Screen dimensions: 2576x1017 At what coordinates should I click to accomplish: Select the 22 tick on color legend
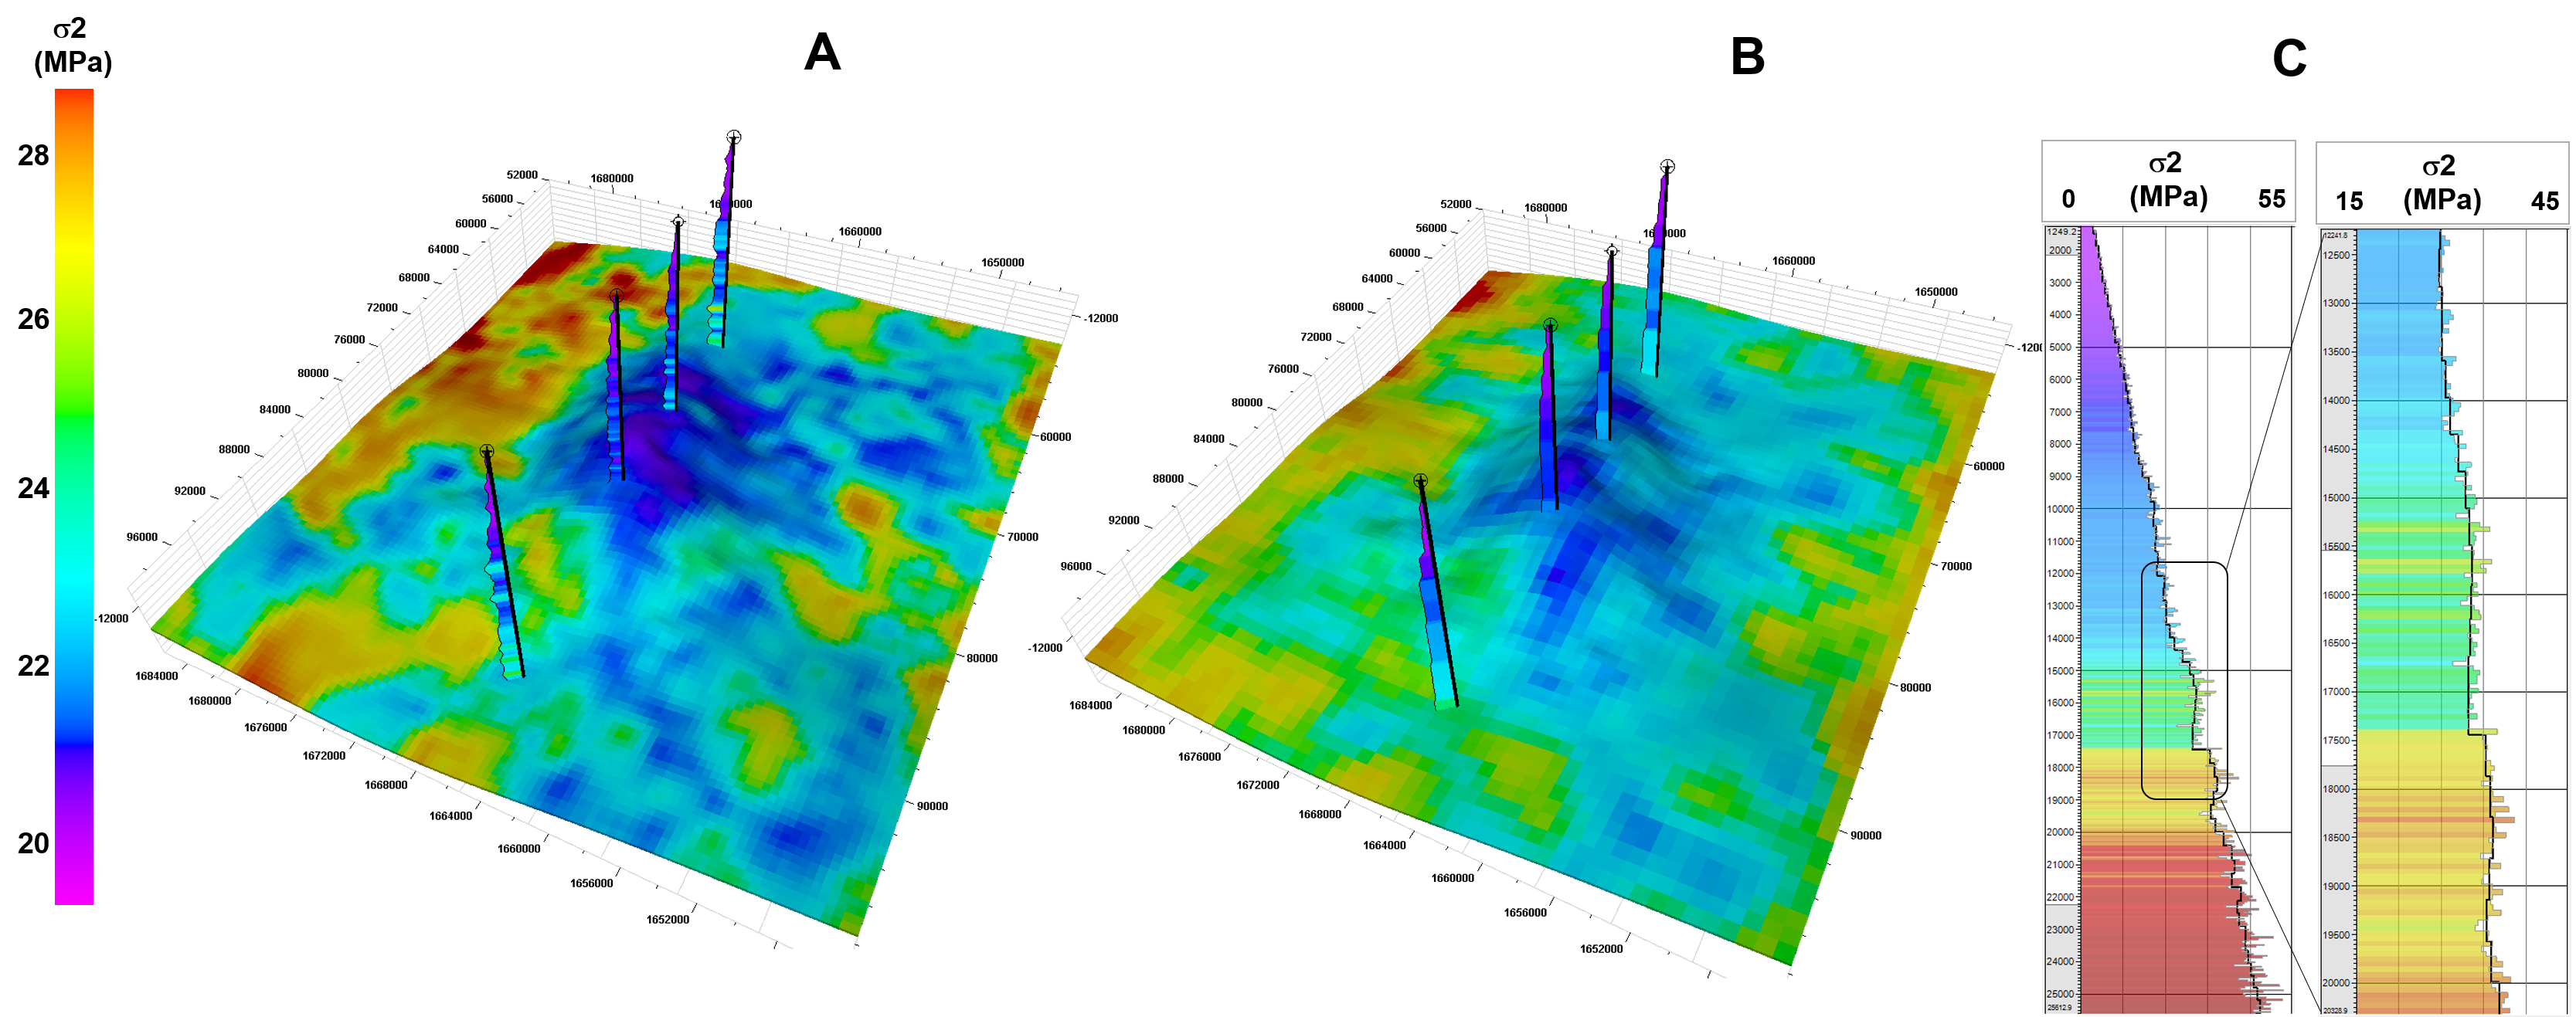33,666
